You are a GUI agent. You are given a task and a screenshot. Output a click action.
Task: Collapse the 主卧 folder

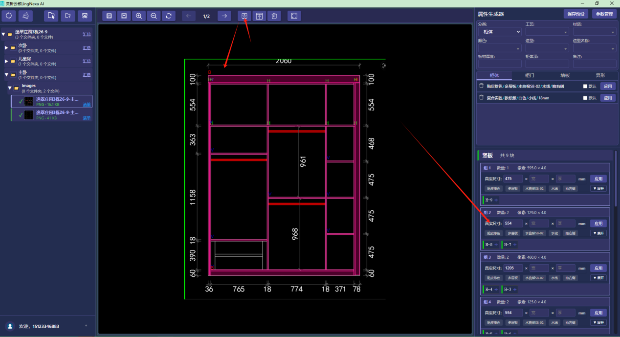tap(7, 75)
